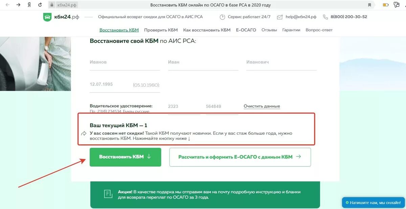Click the green кбм24.рф shield logo
The width and height of the screenshot is (406, 209).
pos(47,17)
